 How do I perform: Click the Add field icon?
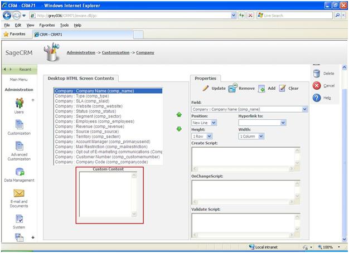261,89
